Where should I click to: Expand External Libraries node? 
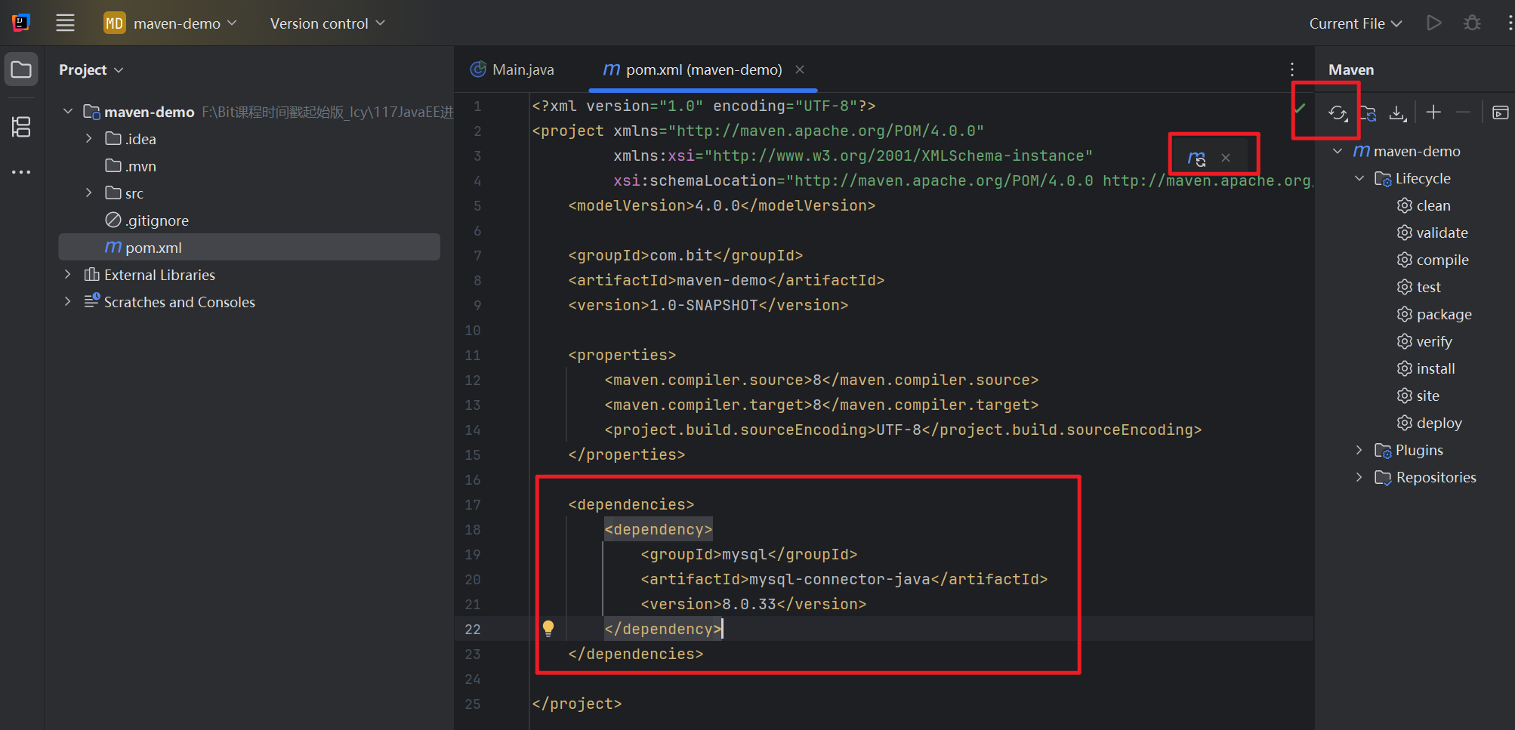click(x=68, y=275)
